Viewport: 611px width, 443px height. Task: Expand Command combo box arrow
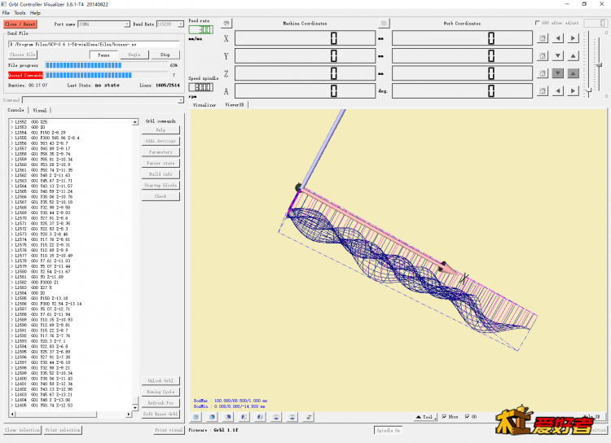point(180,100)
